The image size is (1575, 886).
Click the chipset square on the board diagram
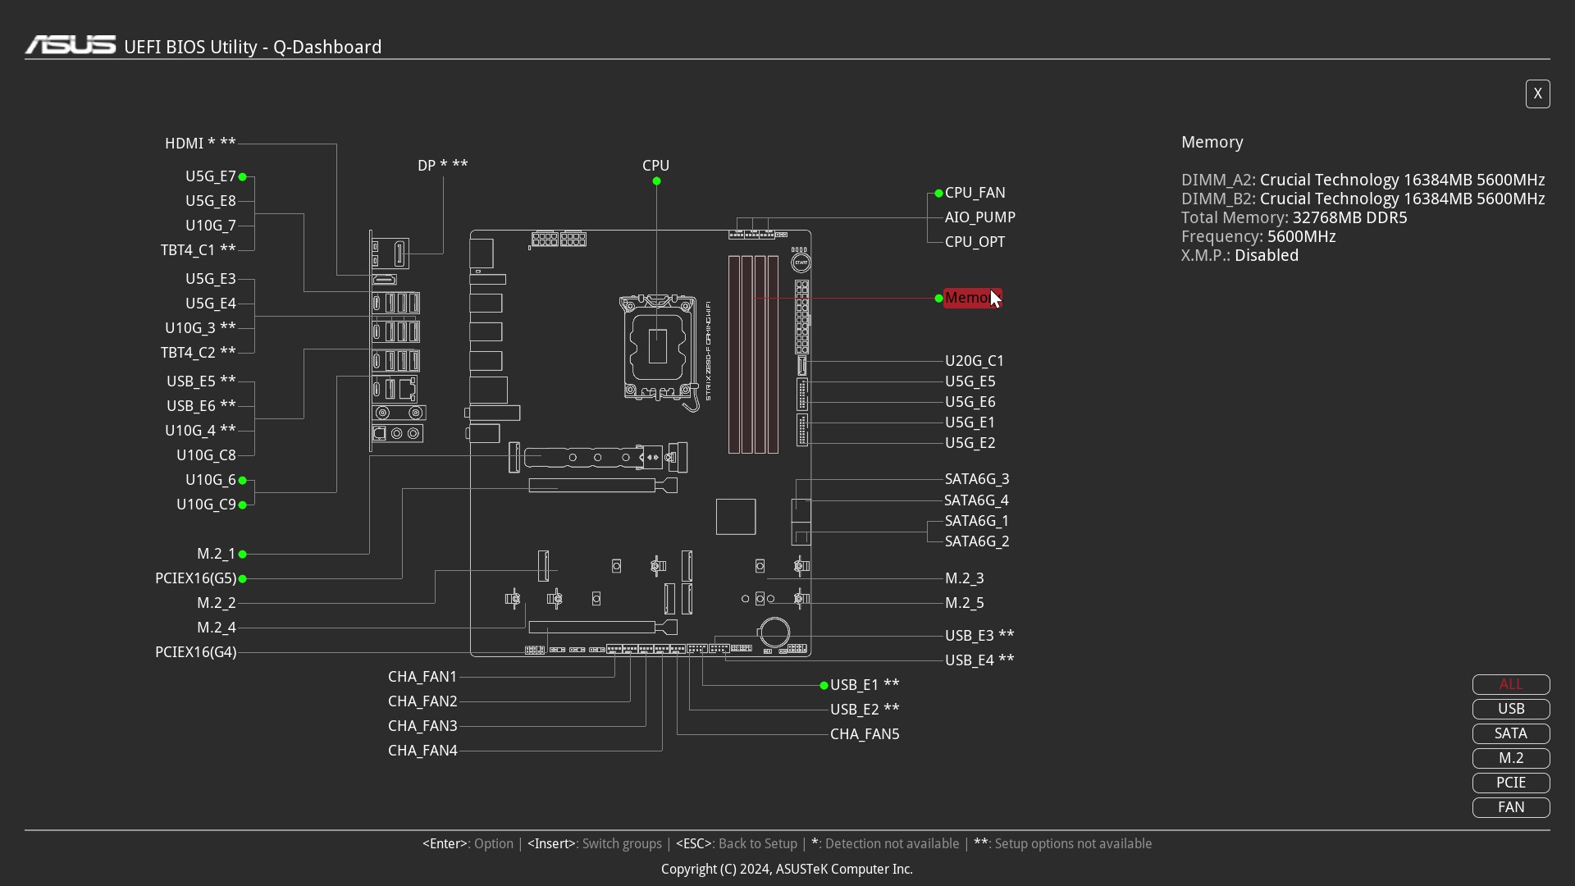(736, 517)
